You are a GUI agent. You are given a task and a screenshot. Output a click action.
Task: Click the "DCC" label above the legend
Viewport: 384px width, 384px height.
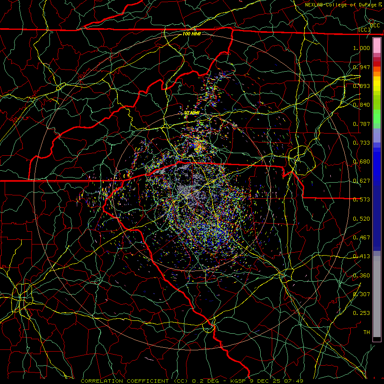click(x=375, y=26)
